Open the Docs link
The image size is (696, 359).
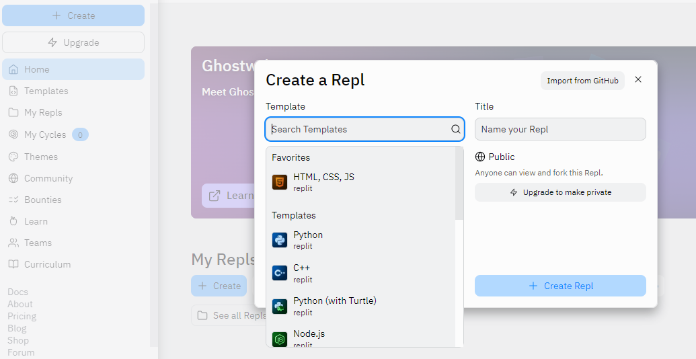tap(17, 292)
